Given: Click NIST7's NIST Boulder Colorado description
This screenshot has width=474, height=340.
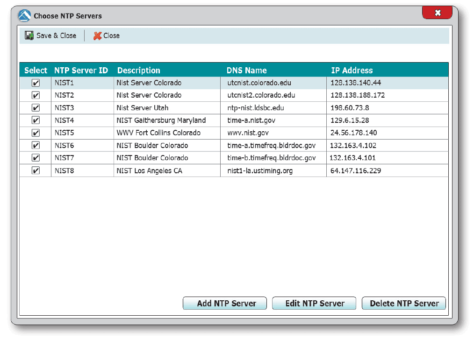Looking at the screenshot, I should [152, 158].
